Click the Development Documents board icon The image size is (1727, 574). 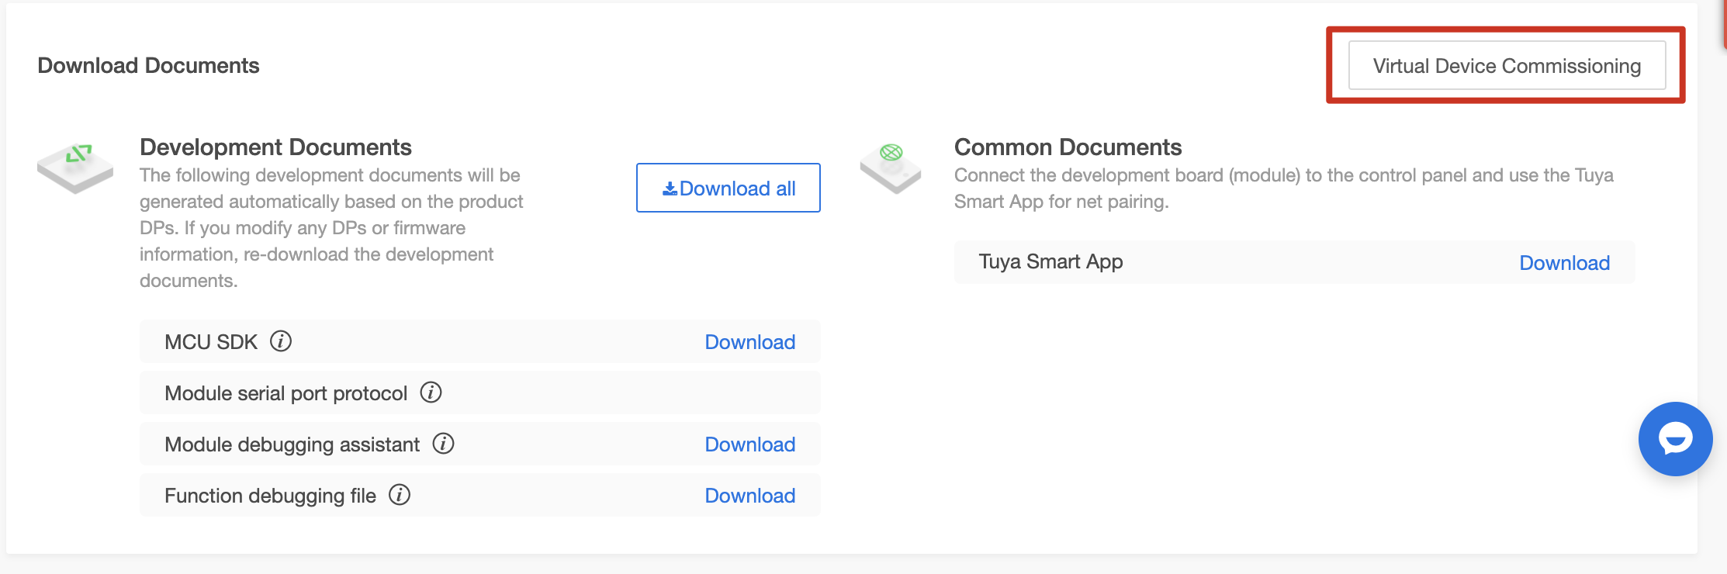coord(75,167)
